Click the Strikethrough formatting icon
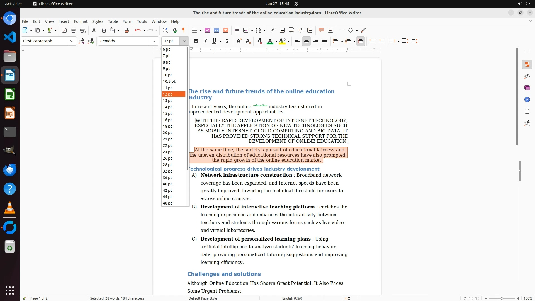The height and width of the screenshot is (301, 535). [227, 41]
